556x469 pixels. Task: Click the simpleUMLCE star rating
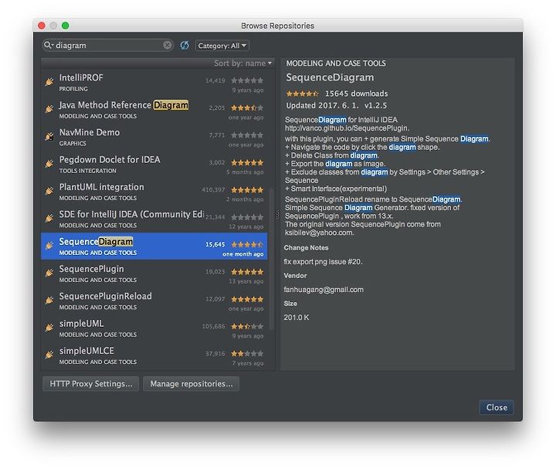(x=247, y=353)
